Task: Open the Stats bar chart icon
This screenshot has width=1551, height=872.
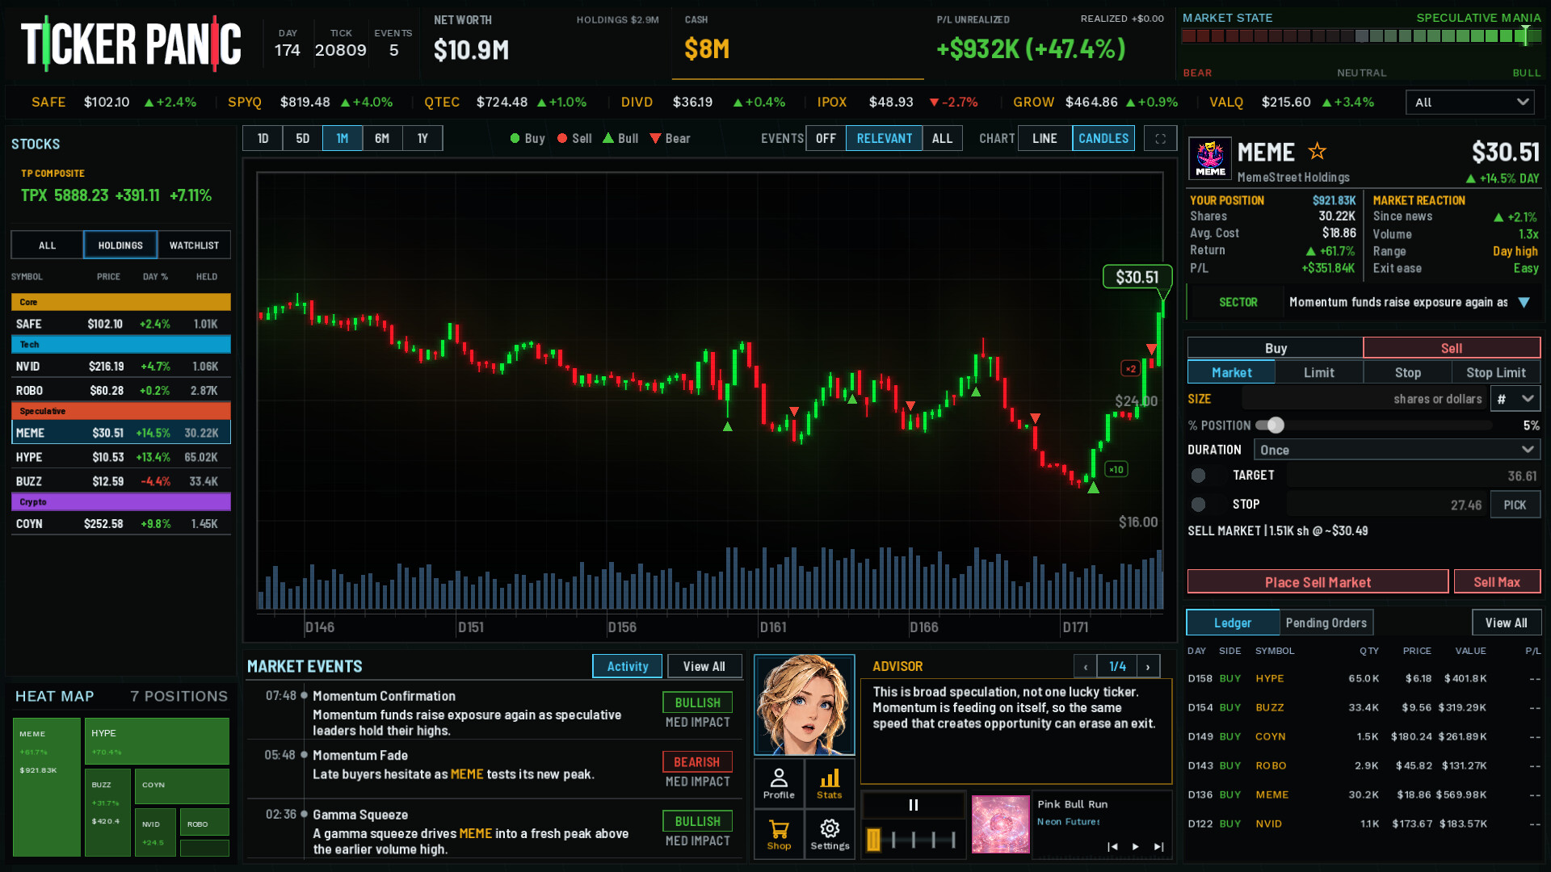Action: coord(830,783)
